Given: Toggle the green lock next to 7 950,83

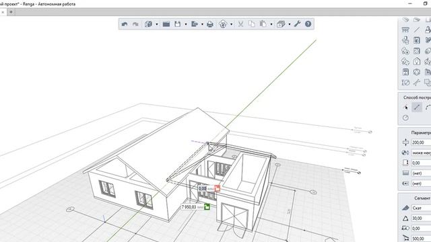Looking at the screenshot, I should coord(207,206).
